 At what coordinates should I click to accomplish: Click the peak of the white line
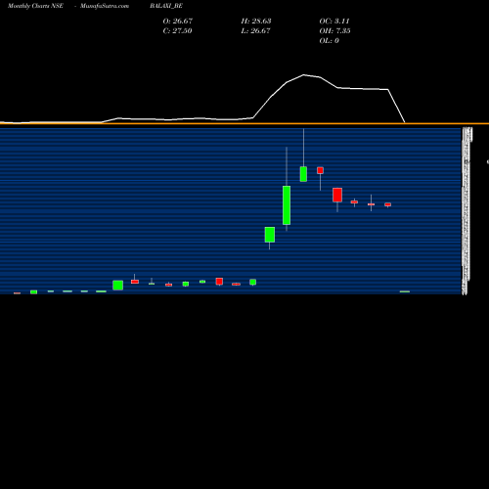click(304, 75)
